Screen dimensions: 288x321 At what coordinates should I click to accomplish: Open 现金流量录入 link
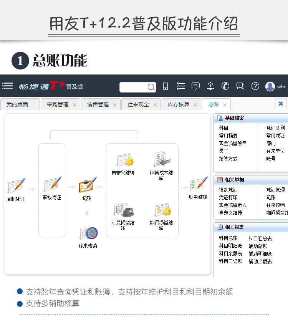coord(233,205)
